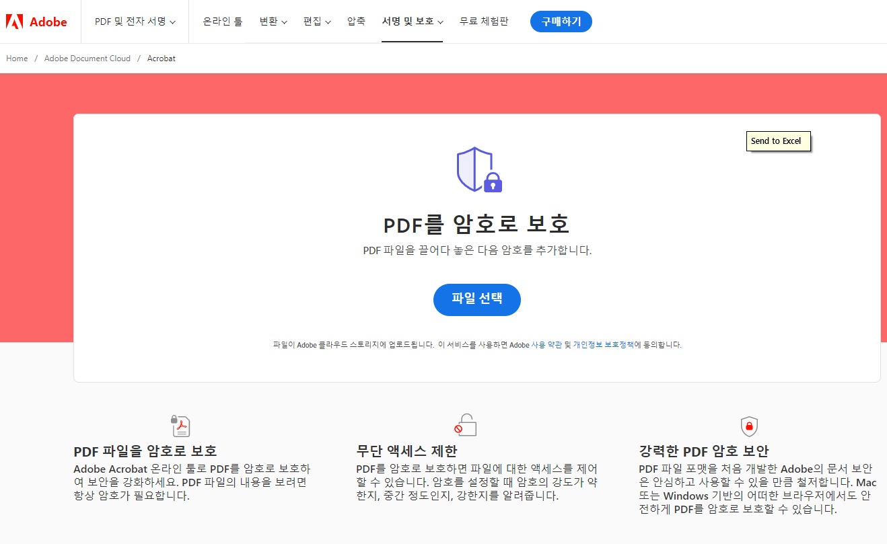Go to Home breadcrumb

point(17,59)
